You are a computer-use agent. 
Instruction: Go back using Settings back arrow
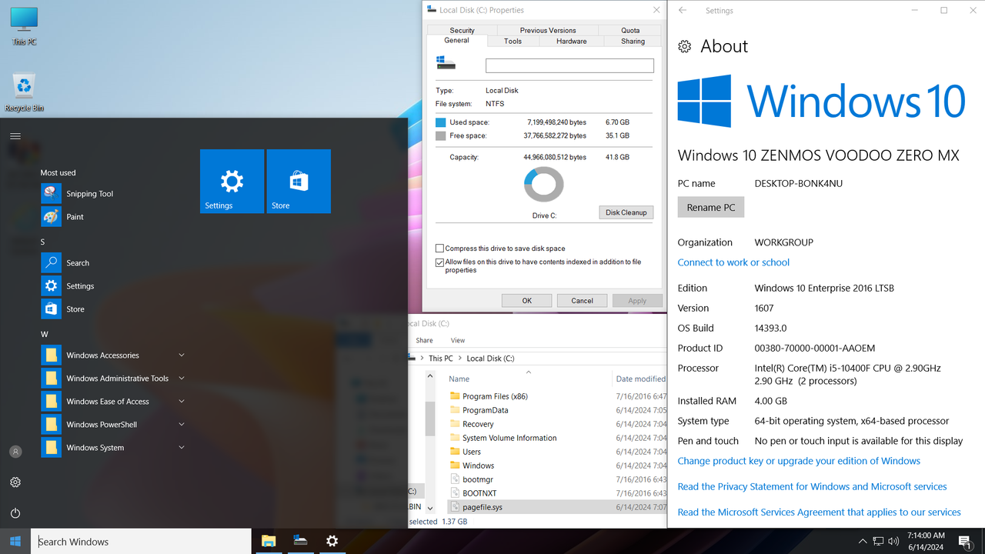coord(682,11)
